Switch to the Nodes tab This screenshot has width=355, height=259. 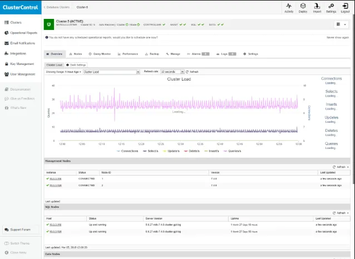coord(75,54)
